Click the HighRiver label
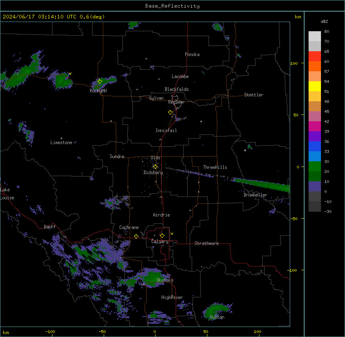Image resolution: width=345 pixels, height=337 pixels. (x=172, y=297)
